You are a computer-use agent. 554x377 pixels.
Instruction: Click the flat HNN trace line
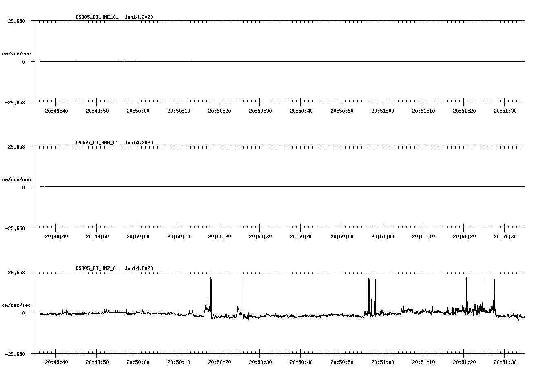(282, 187)
